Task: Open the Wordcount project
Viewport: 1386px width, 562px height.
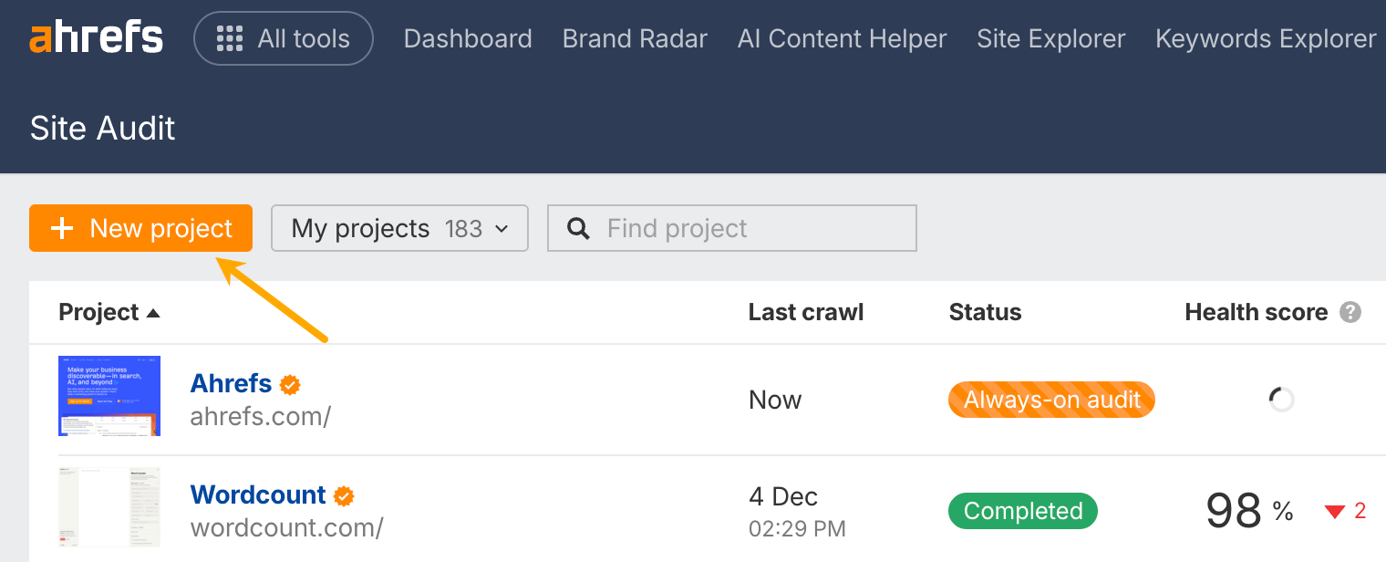Action: (258, 494)
